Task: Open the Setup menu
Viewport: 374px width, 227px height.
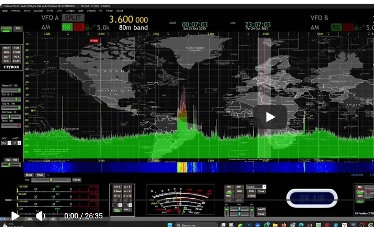Action: 4,11
